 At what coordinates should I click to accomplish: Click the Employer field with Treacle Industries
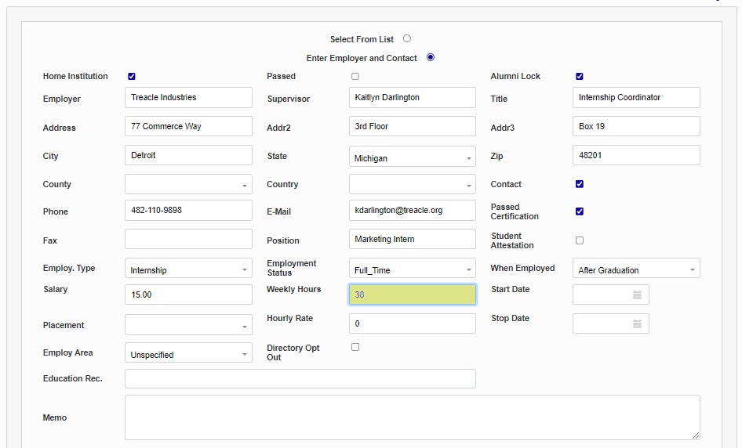[x=188, y=98]
